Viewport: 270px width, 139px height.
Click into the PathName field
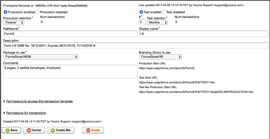pyautogui.click(x=70, y=34)
